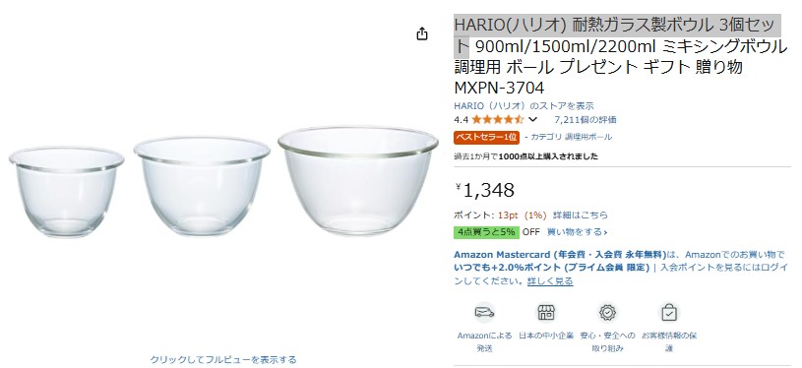Screen dimensions: 802x368
Task: Click the customer information protection bag icon
Action: (x=669, y=312)
